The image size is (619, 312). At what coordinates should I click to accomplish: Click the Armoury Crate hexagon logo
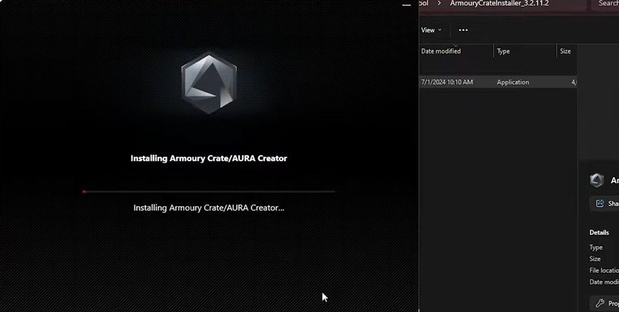pyautogui.click(x=209, y=83)
